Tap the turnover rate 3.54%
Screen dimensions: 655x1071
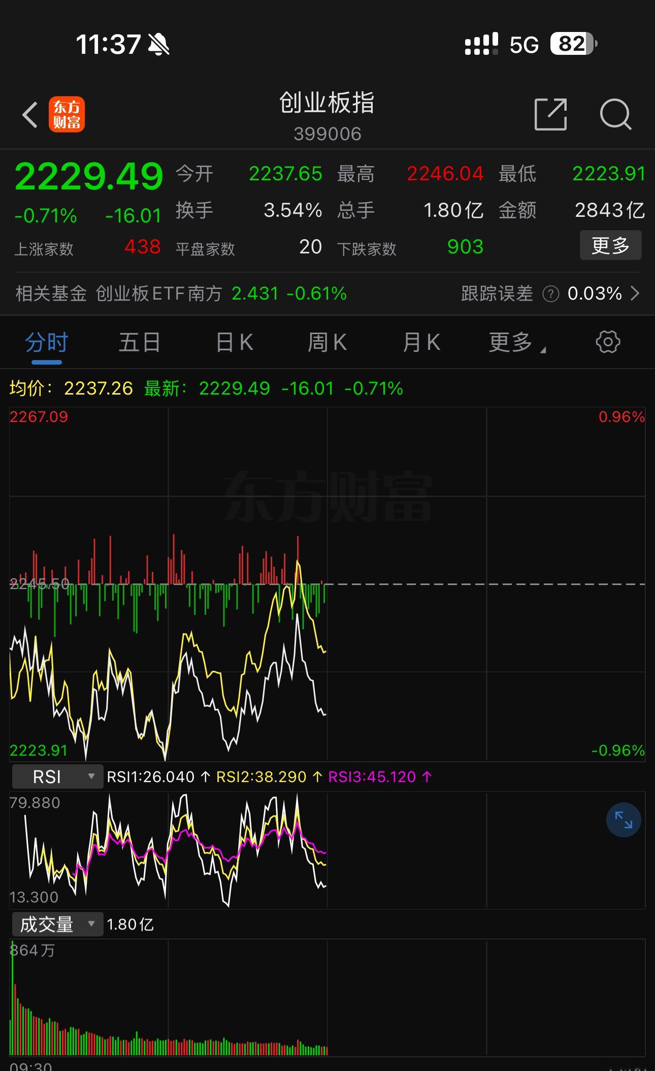[x=293, y=210]
